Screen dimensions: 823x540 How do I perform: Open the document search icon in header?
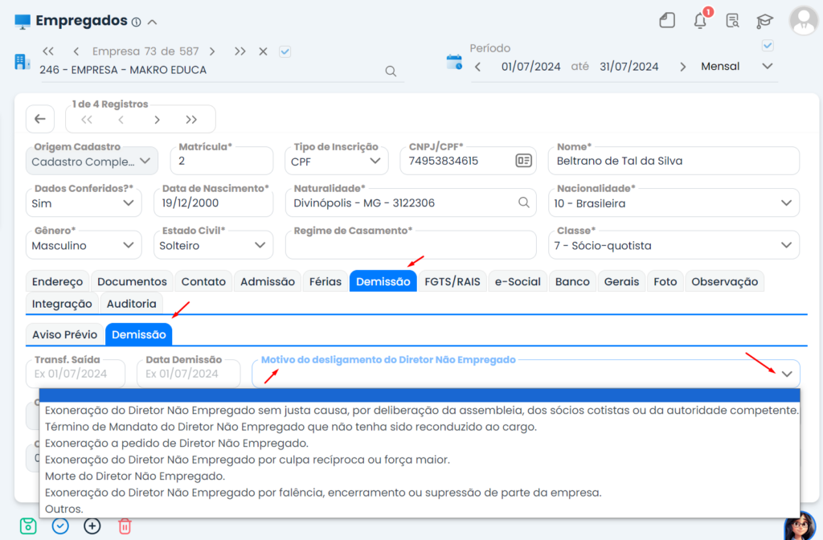pos(733,21)
